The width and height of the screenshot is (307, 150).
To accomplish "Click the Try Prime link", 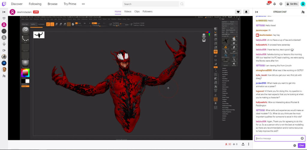I will coord(70,4).
